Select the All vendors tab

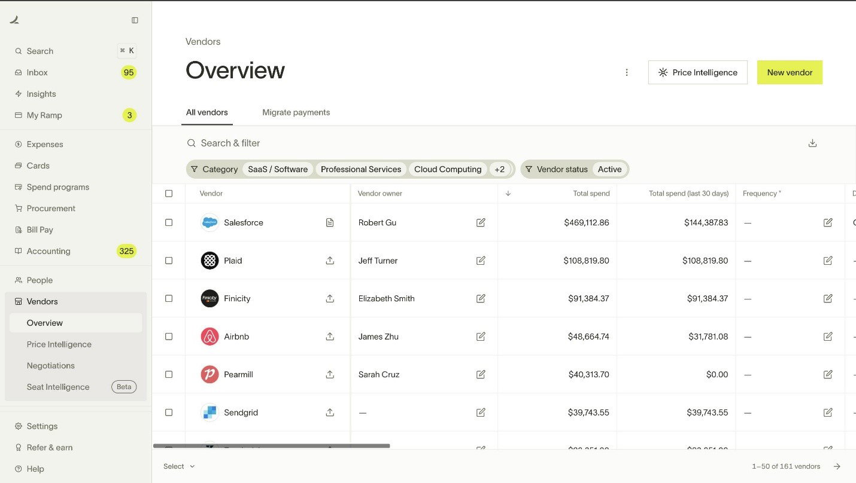pos(207,112)
